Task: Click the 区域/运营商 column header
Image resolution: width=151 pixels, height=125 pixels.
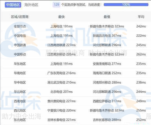Action: click(x=20, y=17)
